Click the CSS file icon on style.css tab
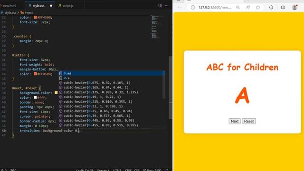 tap(30, 6)
